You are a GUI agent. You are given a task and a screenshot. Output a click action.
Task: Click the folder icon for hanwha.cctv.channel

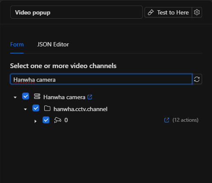(x=47, y=108)
